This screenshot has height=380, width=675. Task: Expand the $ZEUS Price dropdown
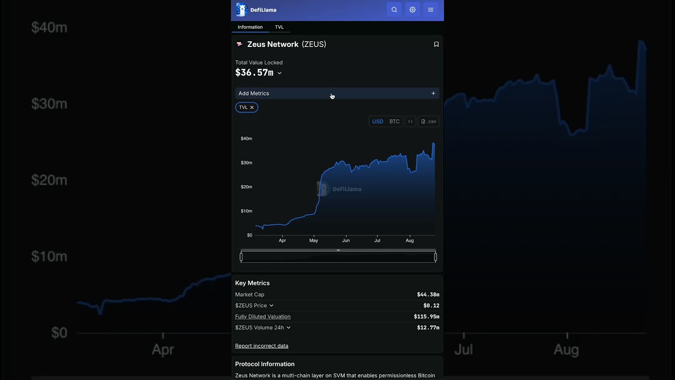click(272, 306)
